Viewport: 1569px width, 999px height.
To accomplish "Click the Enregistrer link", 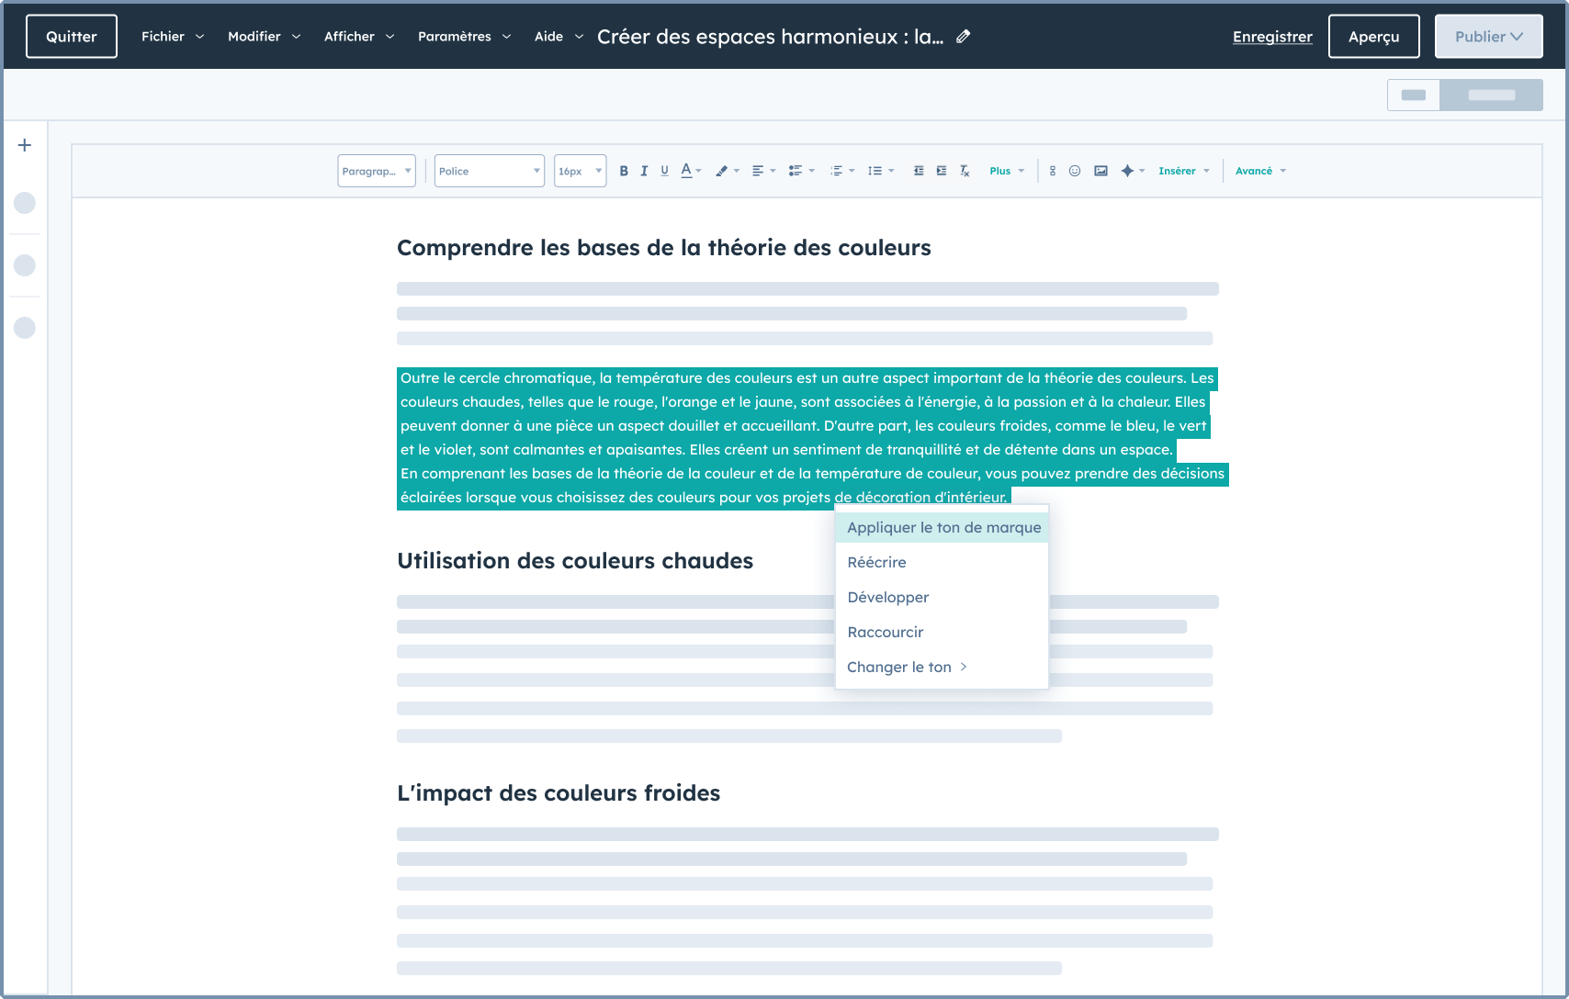I will tap(1272, 37).
